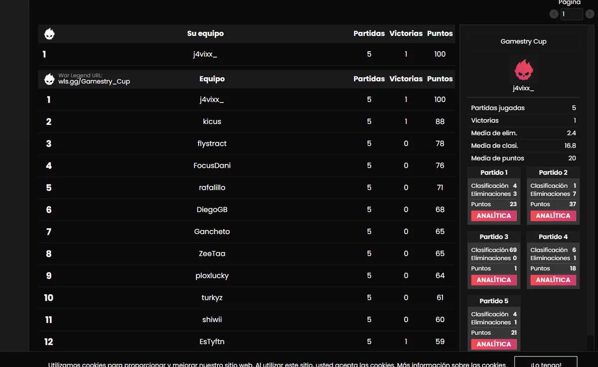Click the skull icon beside Su equipo header
Image resolution: width=598 pixels, height=367 pixels.
click(49, 34)
